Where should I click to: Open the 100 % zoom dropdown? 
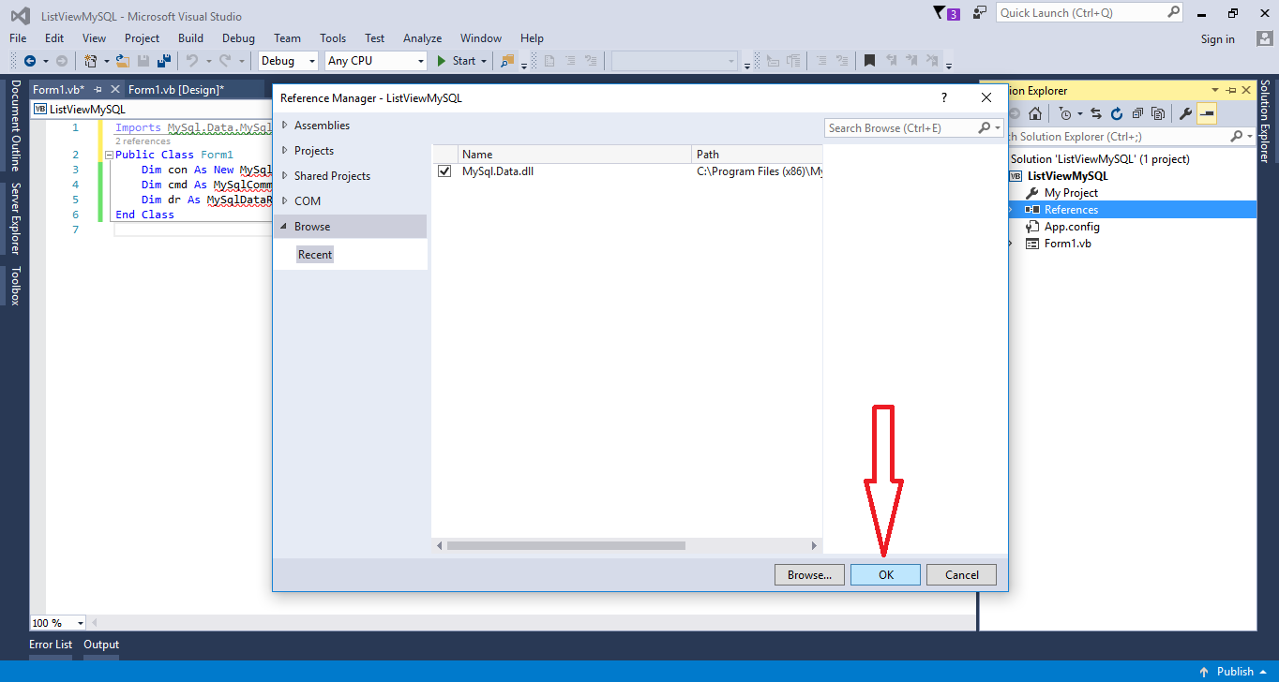[81, 623]
